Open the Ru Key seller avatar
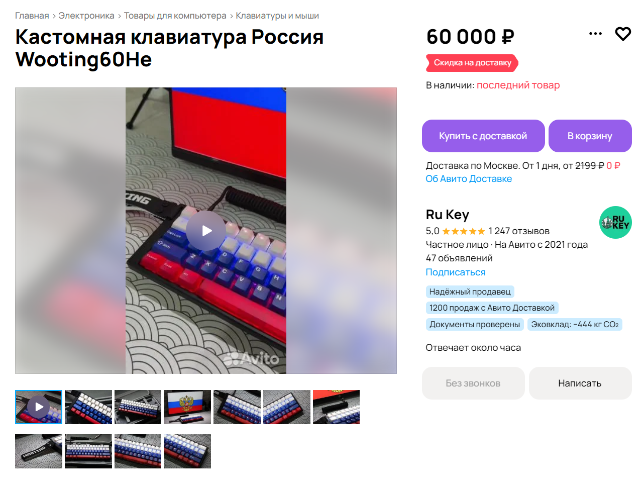The height and width of the screenshot is (485, 644). pos(615,222)
